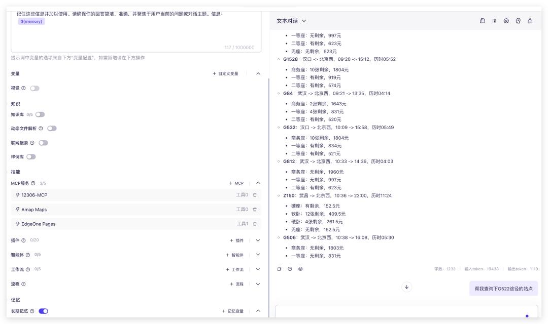
Task: Open the model parameter settings sliders icon
Action: 494,21
